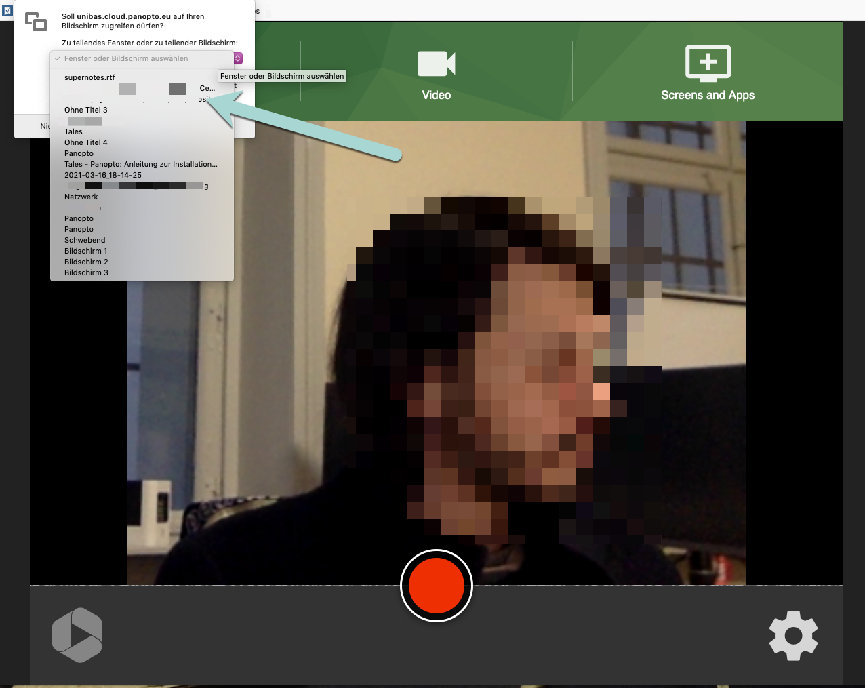This screenshot has height=688, width=865.
Task: Choose 'Netzwerk' from the list
Action: point(81,197)
